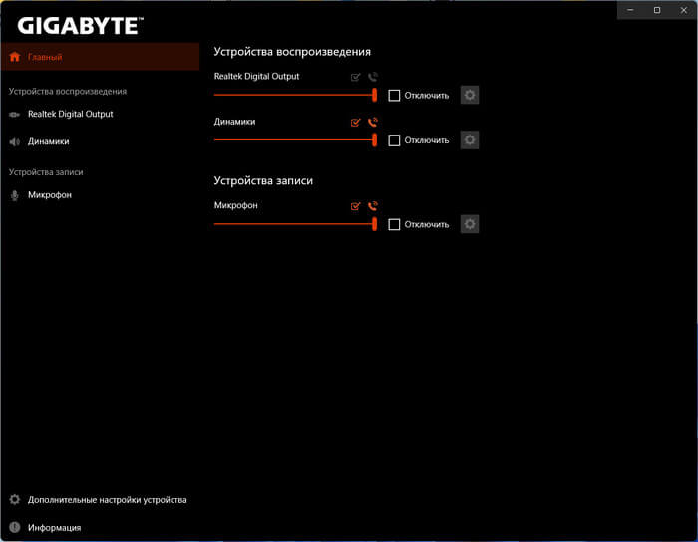Click communication phone icon next to Микрофон

(x=373, y=206)
